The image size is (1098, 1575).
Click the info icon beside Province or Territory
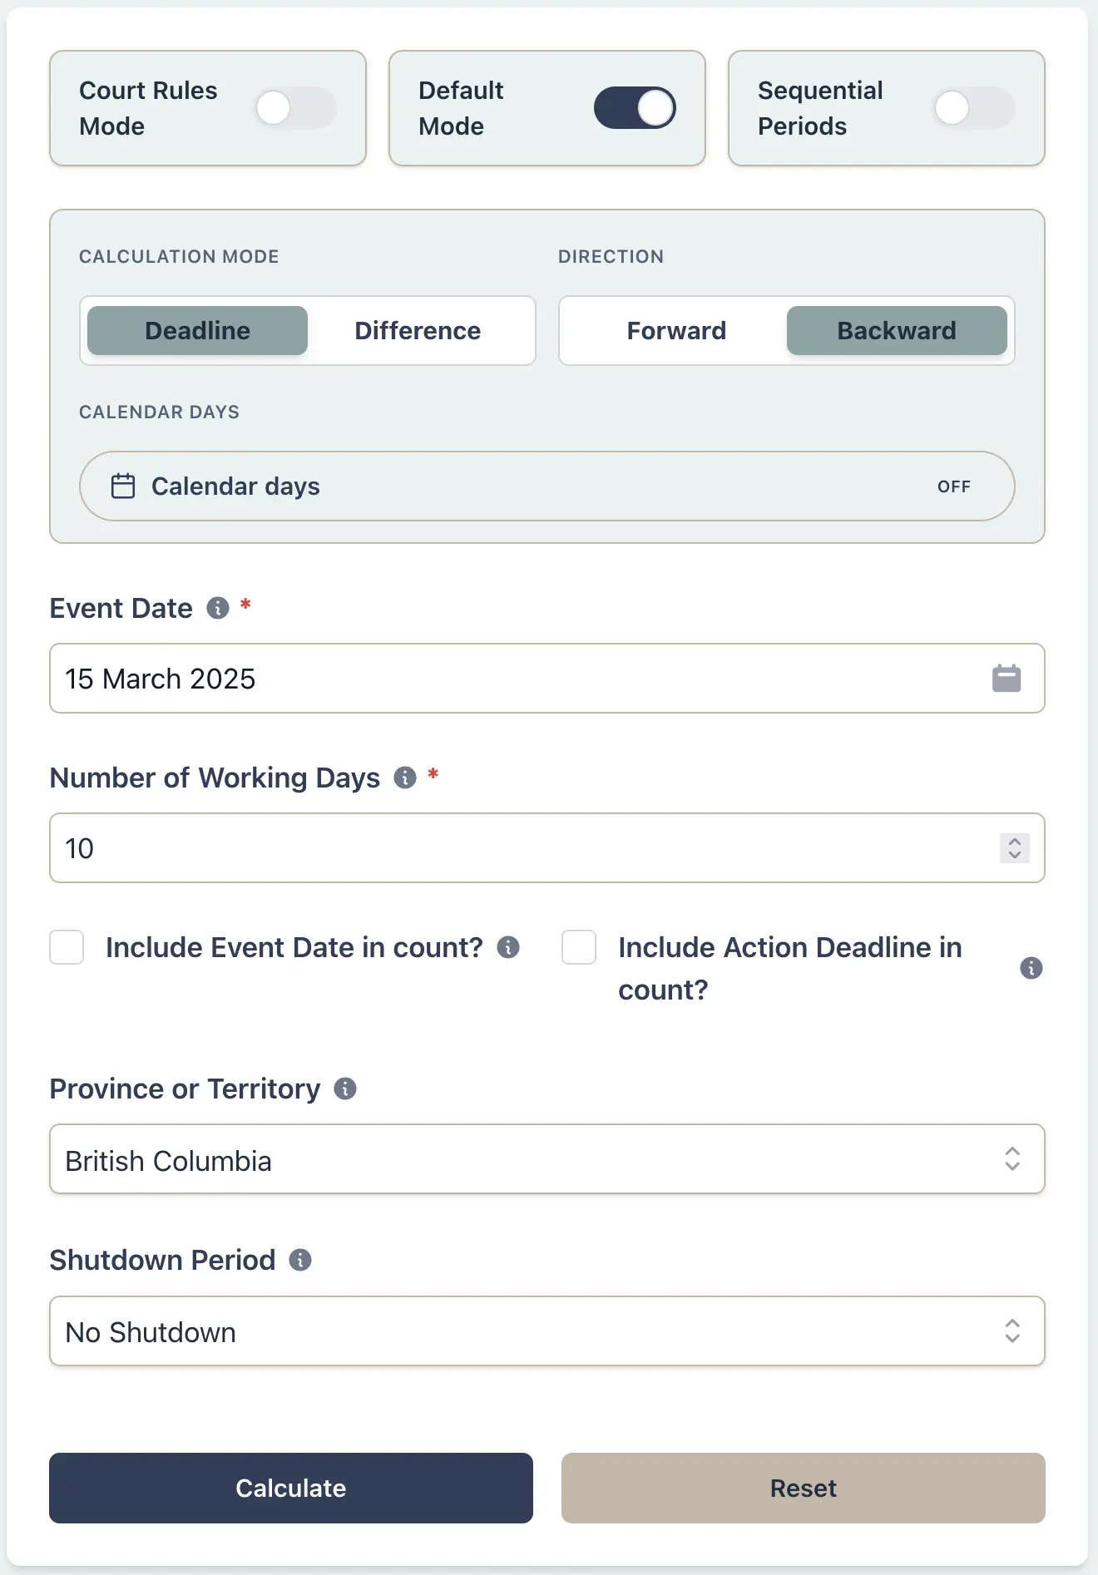(344, 1088)
